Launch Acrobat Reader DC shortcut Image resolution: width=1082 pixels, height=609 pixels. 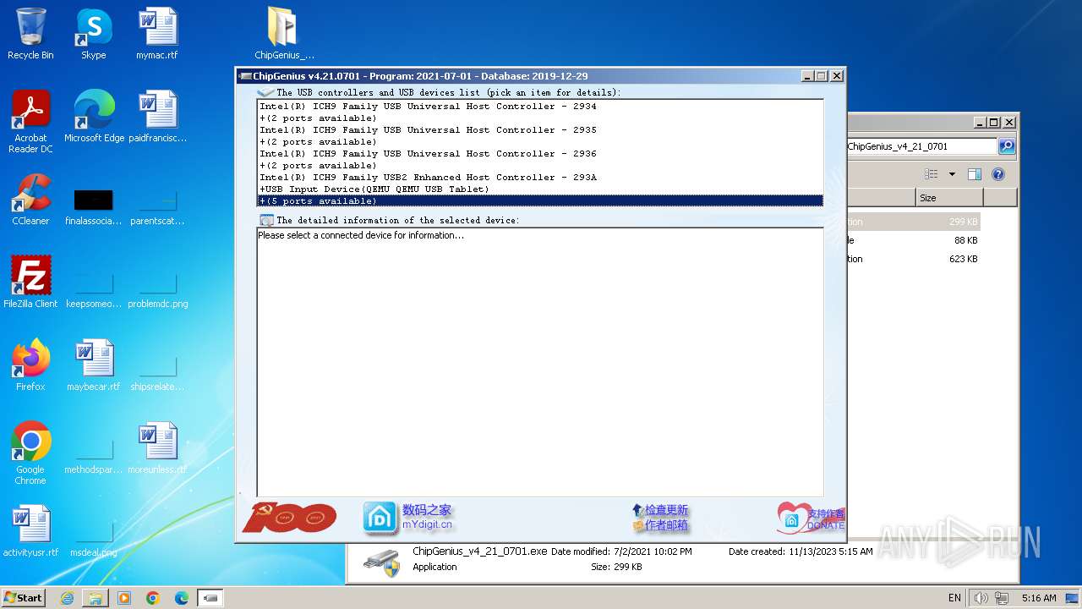point(30,122)
